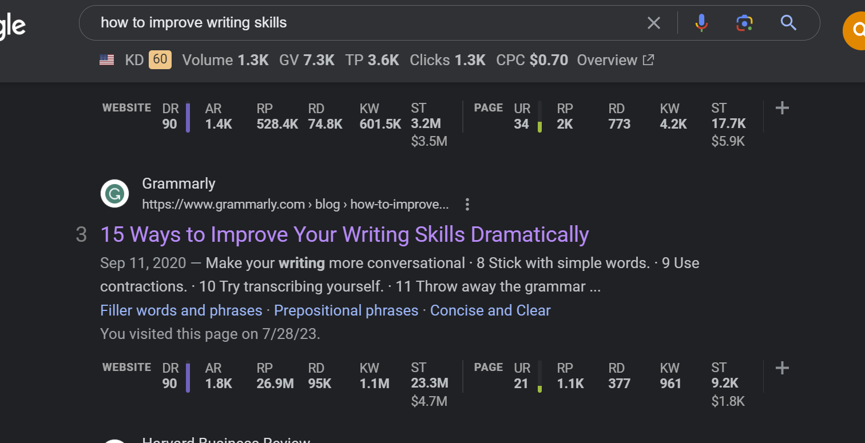Open Google Lens image search icon

pyautogui.click(x=744, y=23)
